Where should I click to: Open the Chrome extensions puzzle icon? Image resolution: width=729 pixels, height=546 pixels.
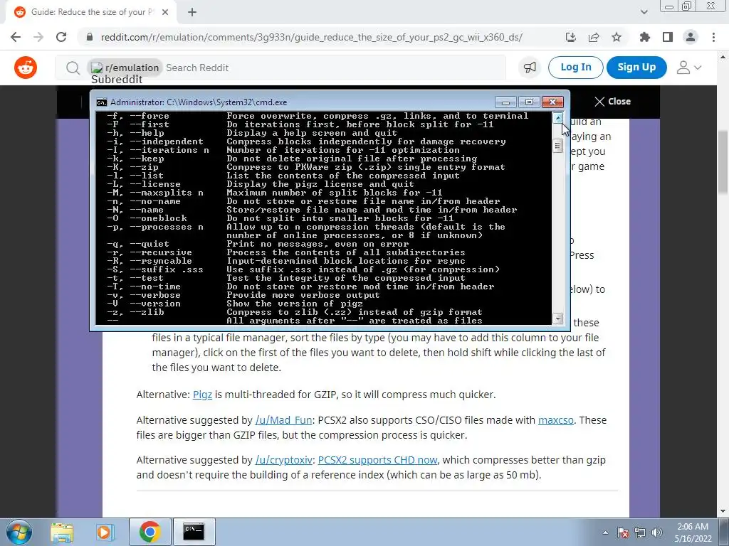pyautogui.click(x=644, y=37)
